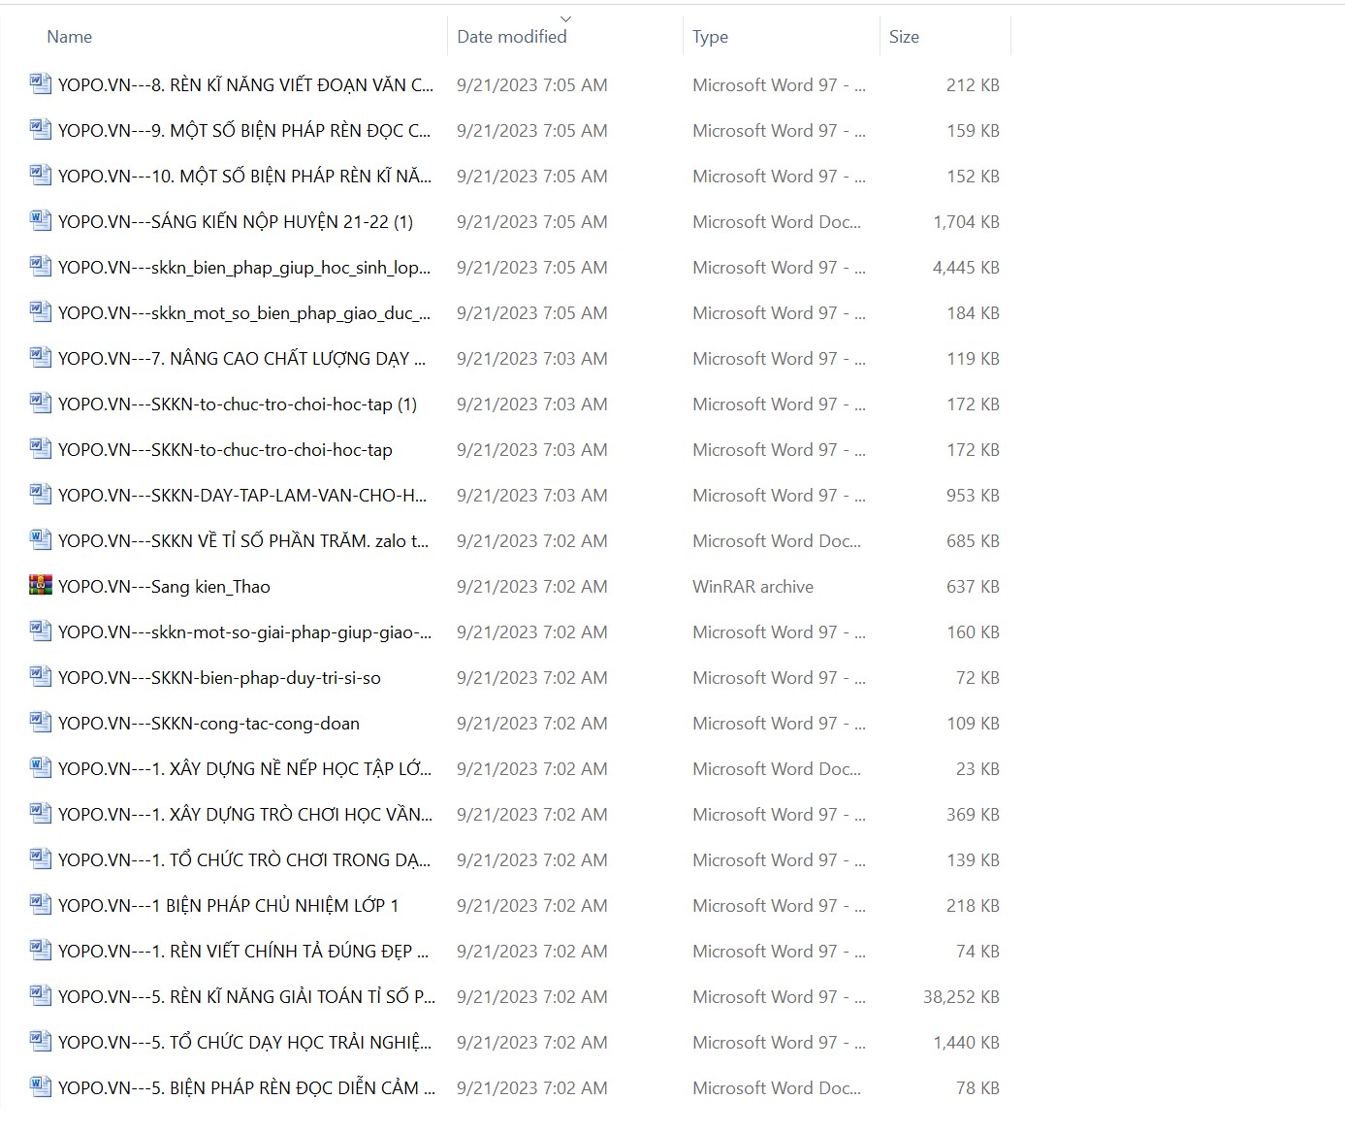1345x1132 pixels.
Task: Click the Word icon for '1 BIỆN PHÁP CHỦ NHIỆM LỚP 1'
Action: [41, 905]
